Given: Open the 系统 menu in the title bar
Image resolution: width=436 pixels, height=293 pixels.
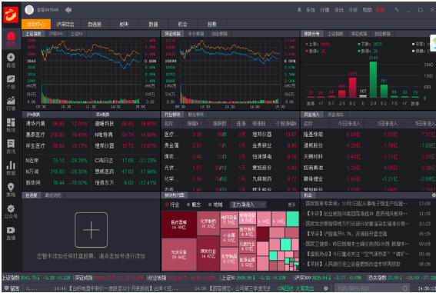Looking at the screenshot, I should (x=311, y=10).
